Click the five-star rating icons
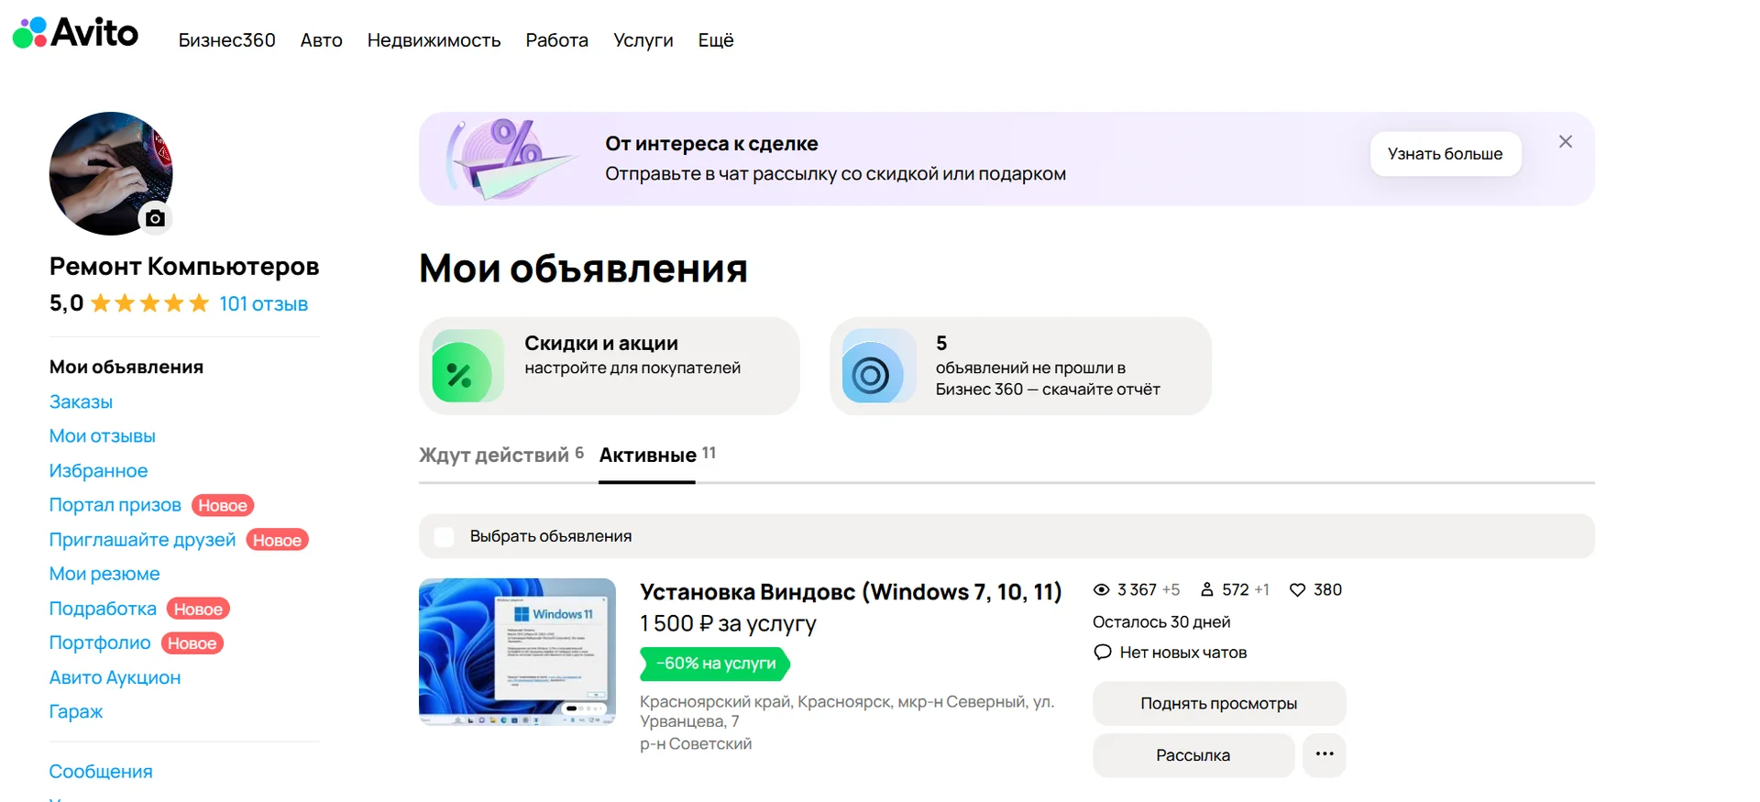Viewport: 1760px width, 802px height. pyautogui.click(x=150, y=303)
